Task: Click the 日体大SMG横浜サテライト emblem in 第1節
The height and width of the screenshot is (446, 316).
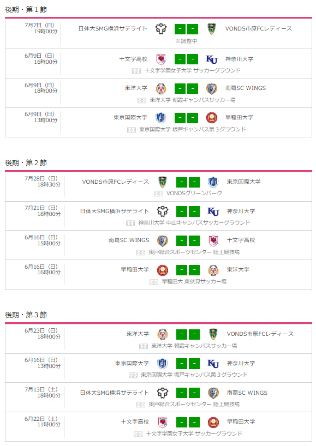Action: tap(161, 29)
